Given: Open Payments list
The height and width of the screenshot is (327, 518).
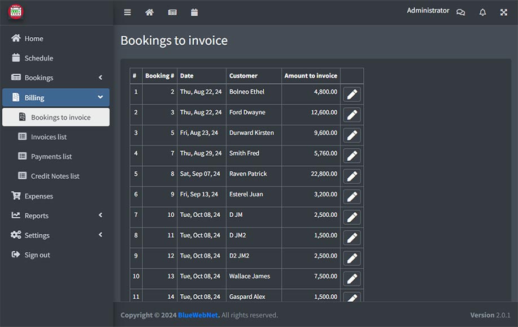Looking at the screenshot, I should [56, 156].
